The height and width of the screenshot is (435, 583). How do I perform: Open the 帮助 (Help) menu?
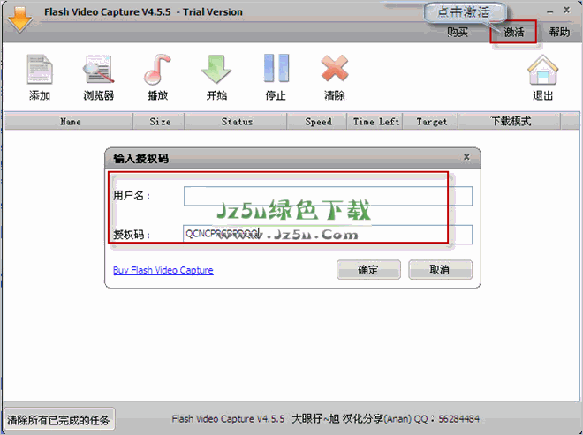559,33
